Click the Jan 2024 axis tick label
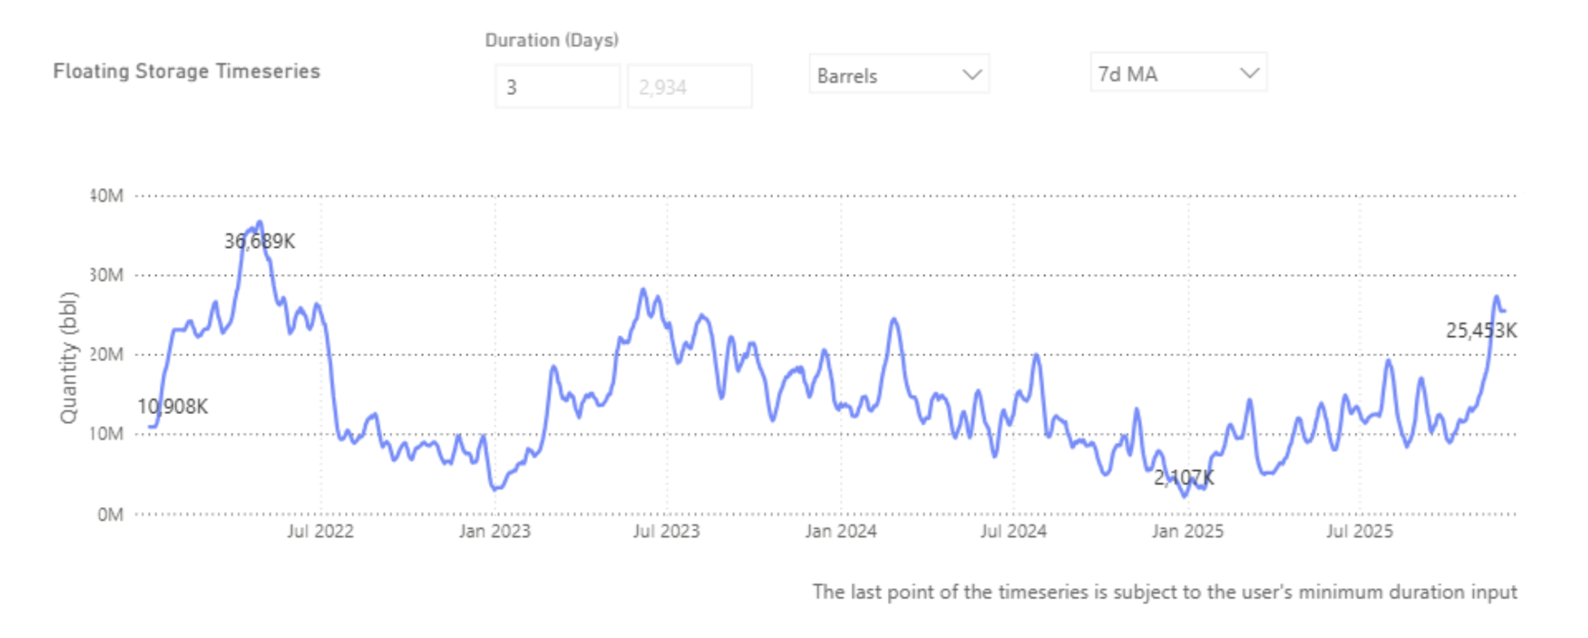This screenshot has width=1588, height=638. click(x=841, y=531)
